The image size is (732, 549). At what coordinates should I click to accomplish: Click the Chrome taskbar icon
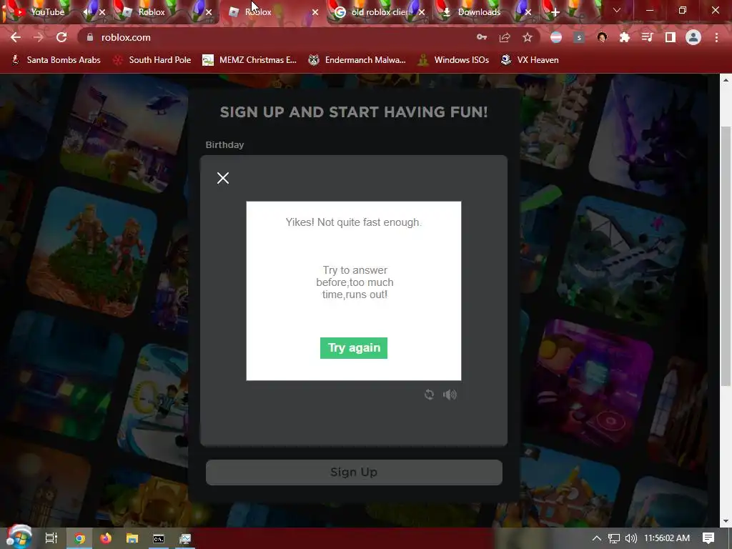pos(80,538)
